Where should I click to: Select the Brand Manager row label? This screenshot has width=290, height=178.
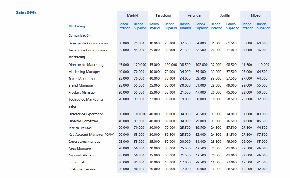[81, 85]
